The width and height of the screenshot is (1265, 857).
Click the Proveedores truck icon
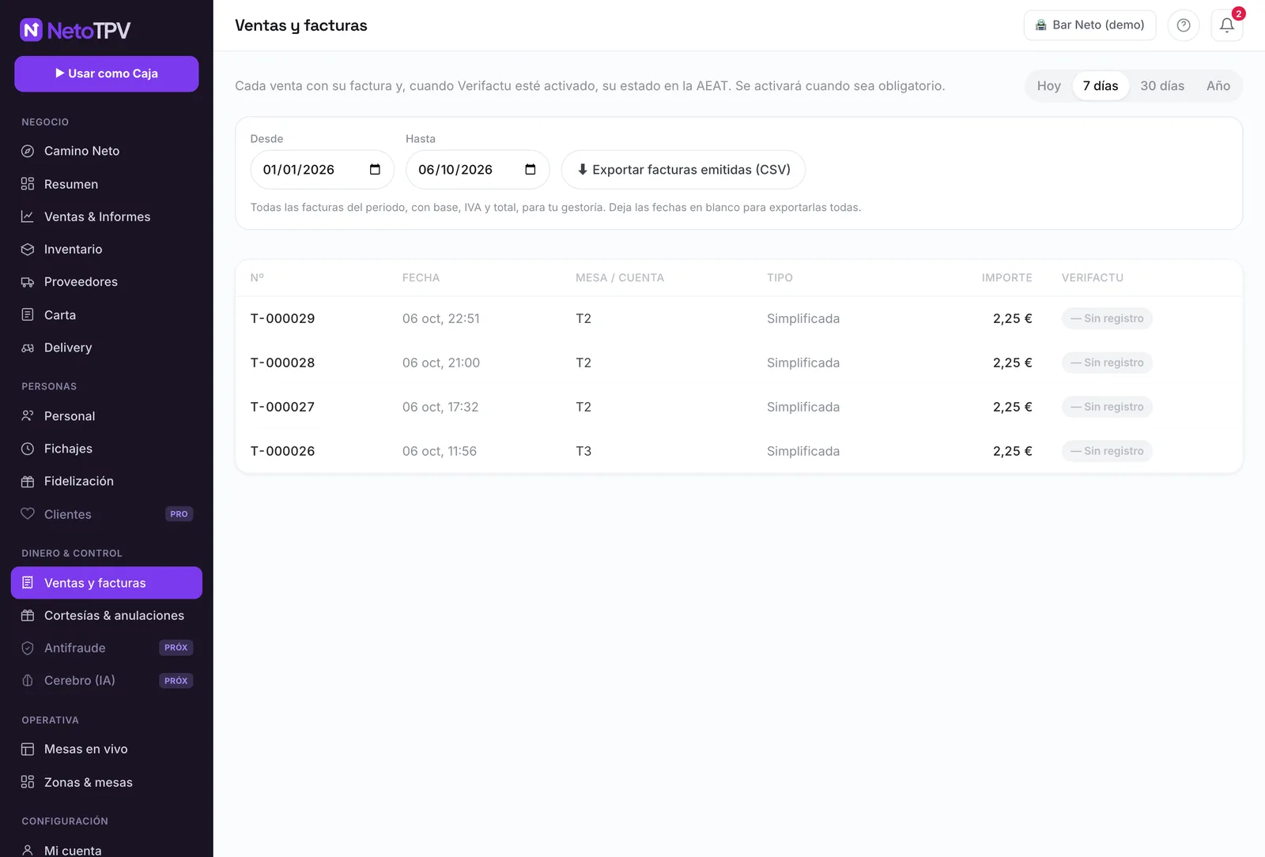click(28, 282)
